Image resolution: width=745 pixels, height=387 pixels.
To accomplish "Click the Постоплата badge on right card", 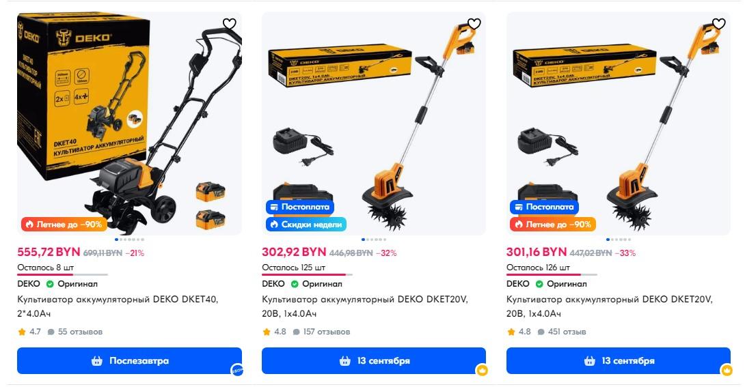I will coord(544,207).
